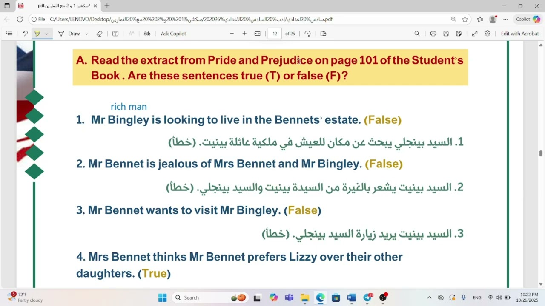The width and height of the screenshot is (545, 306).
Task: Switch to Word on the taskbar
Action: pyautogui.click(x=351, y=298)
